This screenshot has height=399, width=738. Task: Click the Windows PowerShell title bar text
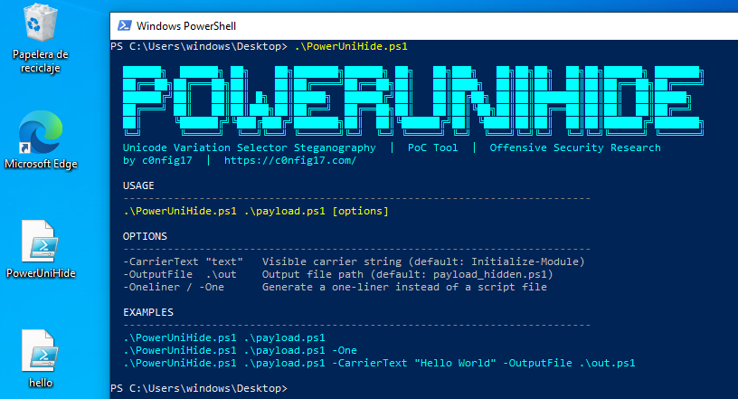[x=179, y=26]
